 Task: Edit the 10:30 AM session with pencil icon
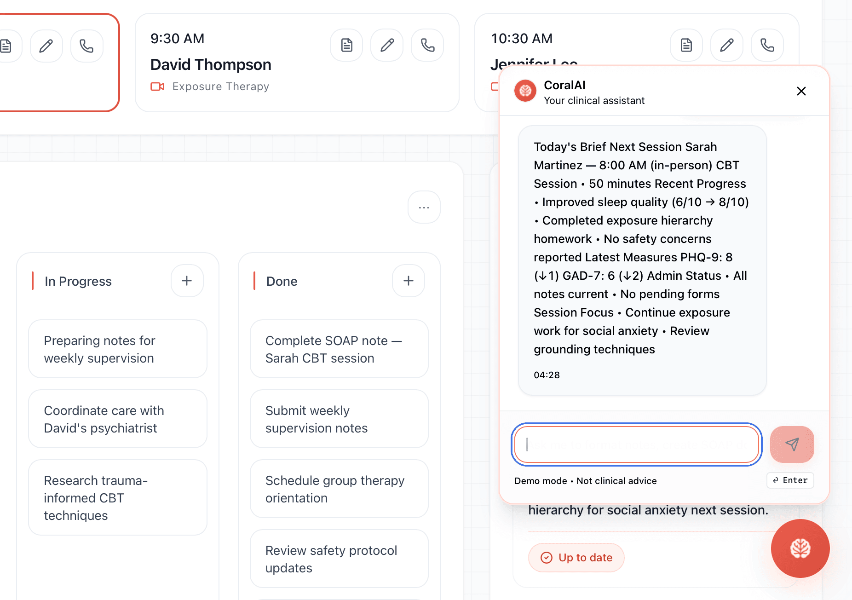click(x=726, y=45)
